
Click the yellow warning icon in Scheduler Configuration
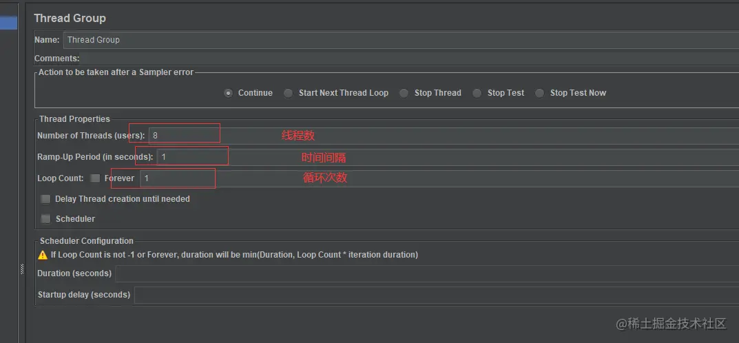[43, 255]
